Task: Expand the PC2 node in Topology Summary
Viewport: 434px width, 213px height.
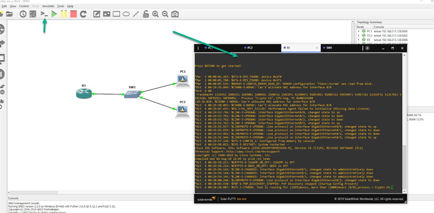Action: (359, 35)
